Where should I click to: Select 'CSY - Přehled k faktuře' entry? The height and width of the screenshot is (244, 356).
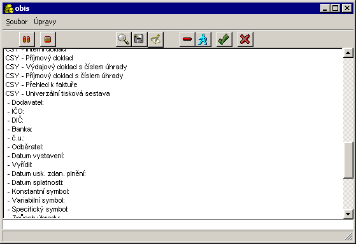[x=41, y=85]
